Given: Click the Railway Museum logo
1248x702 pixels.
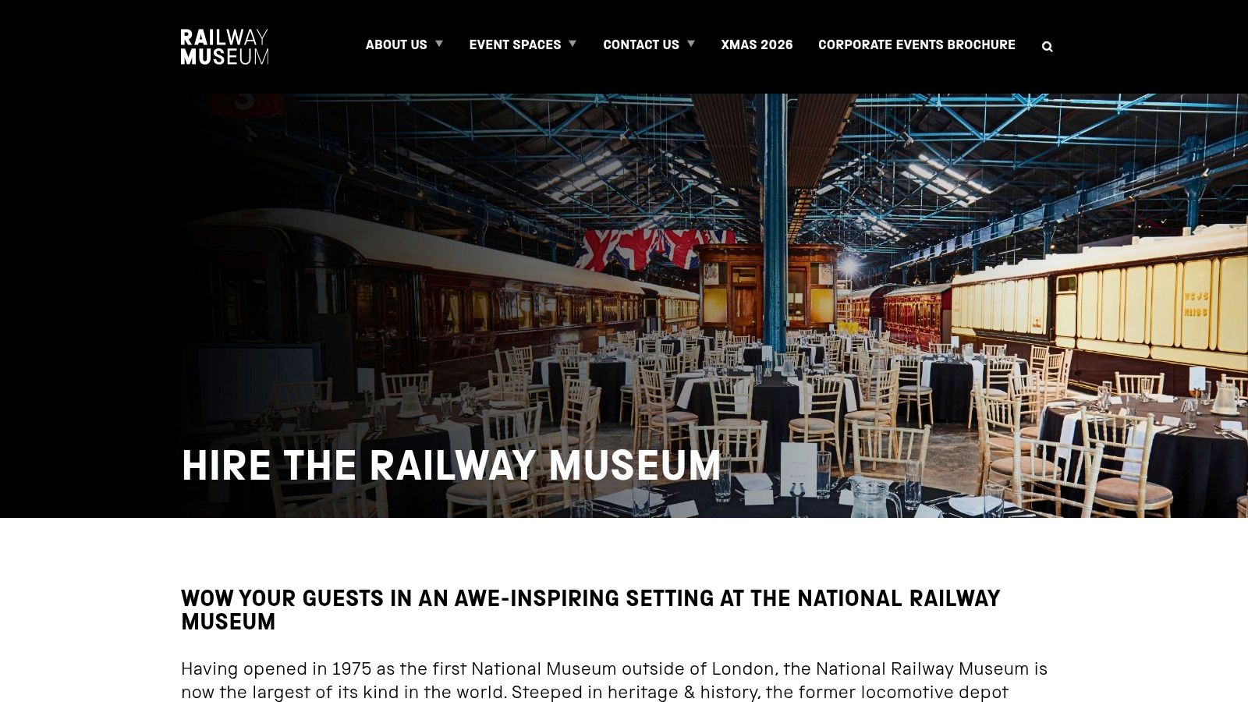Looking at the screenshot, I should [x=225, y=47].
